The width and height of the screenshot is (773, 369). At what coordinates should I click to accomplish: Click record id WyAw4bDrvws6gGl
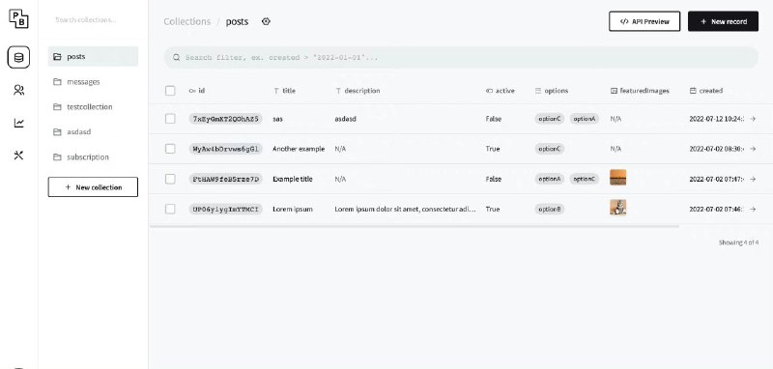coord(225,149)
